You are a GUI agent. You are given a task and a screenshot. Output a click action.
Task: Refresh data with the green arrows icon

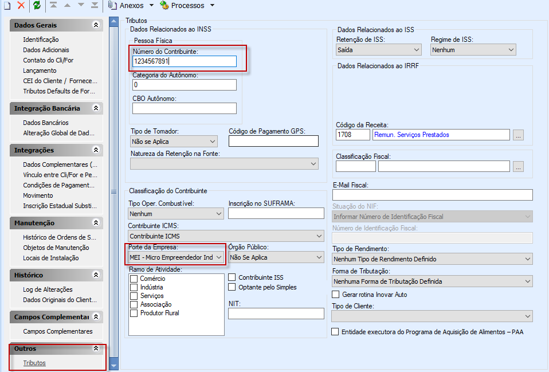pyautogui.click(x=36, y=6)
